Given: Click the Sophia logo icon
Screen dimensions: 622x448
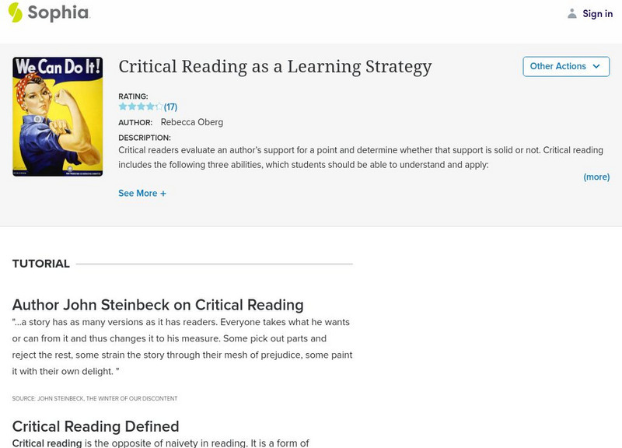Looking at the screenshot, I should click(x=16, y=12).
